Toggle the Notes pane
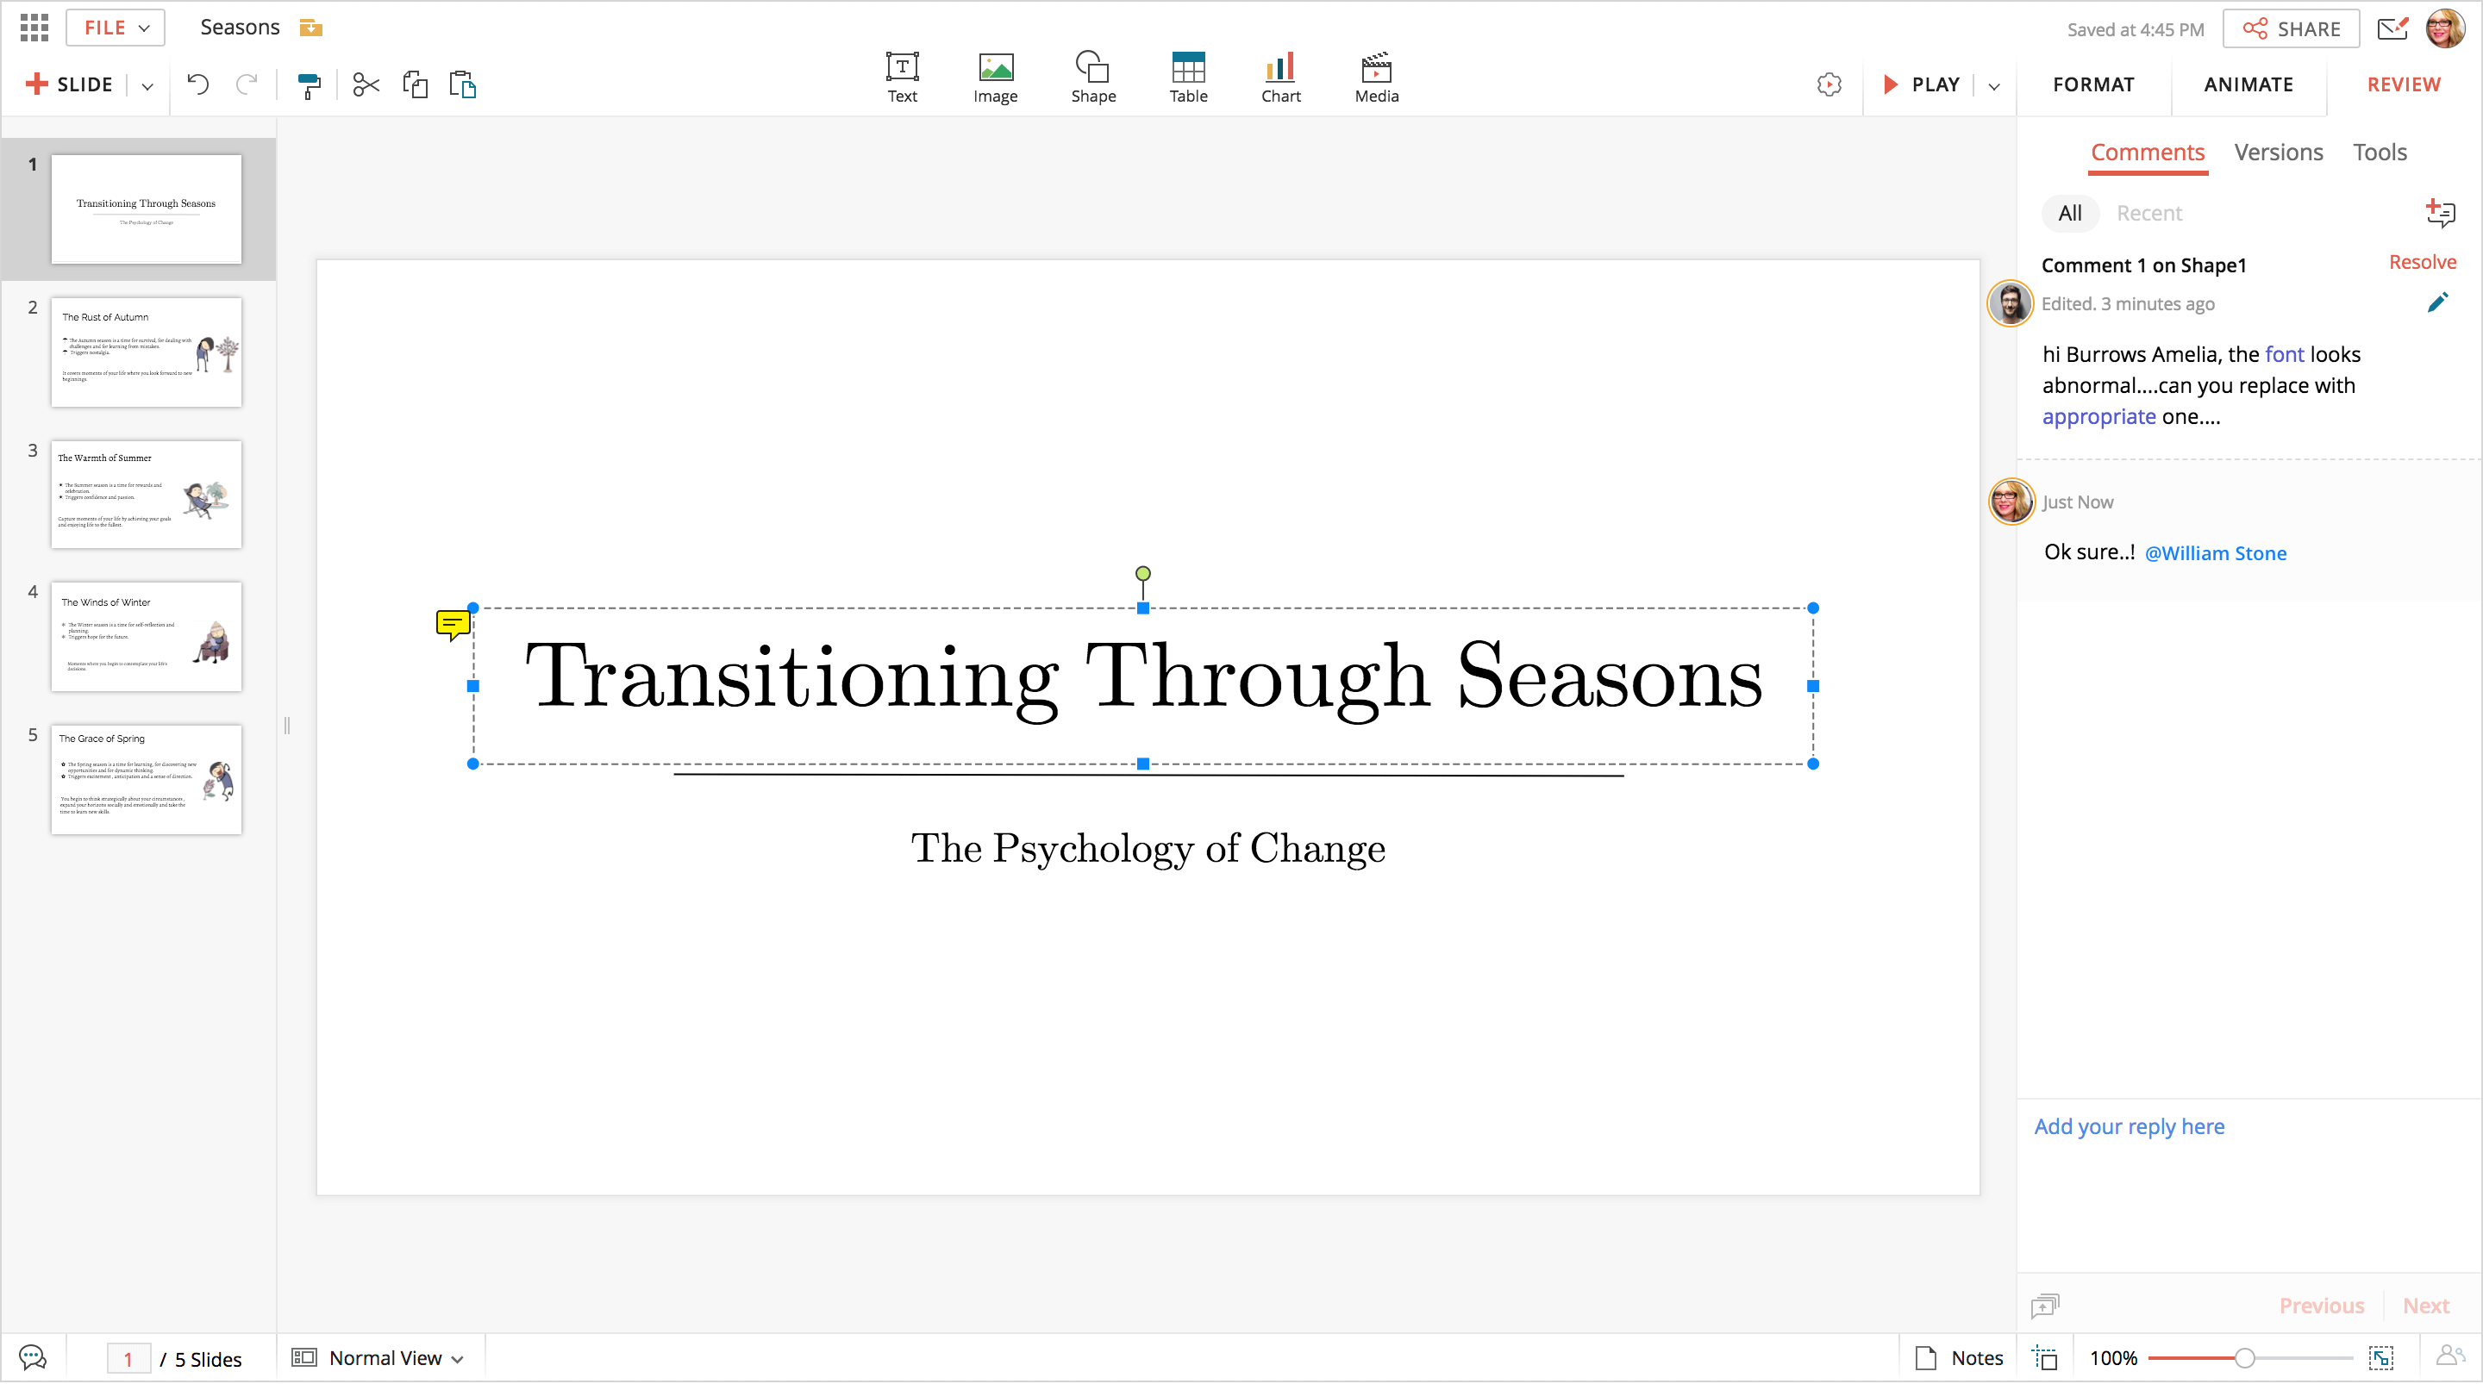The height and width of the screenshot is (1384, 2483). click(1959, 1357)
